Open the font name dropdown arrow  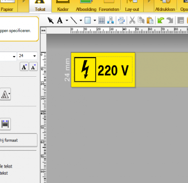[14, 57]
